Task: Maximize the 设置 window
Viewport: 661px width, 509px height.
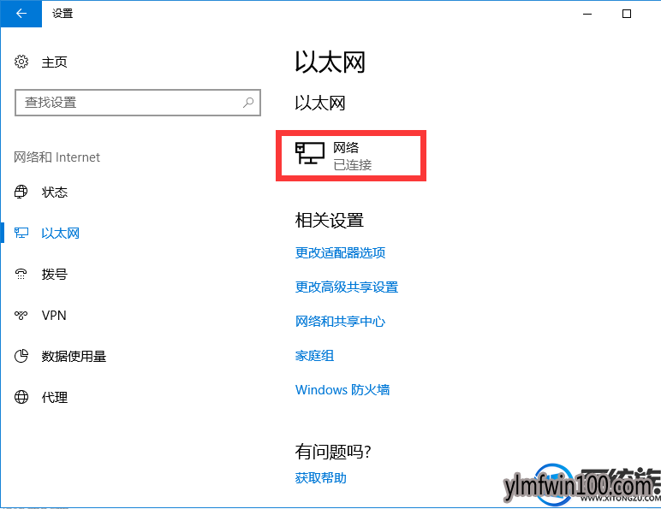Action: [x=627, y=14]
